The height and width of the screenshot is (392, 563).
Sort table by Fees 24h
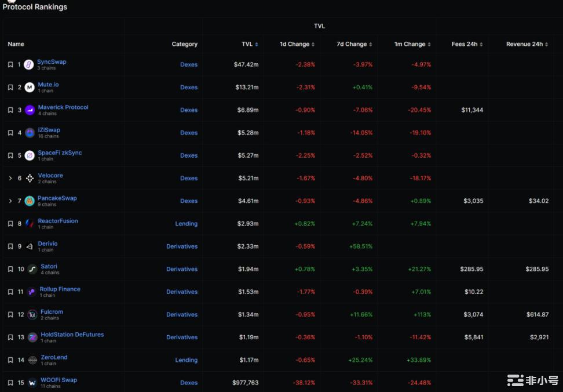coord(467,44)
